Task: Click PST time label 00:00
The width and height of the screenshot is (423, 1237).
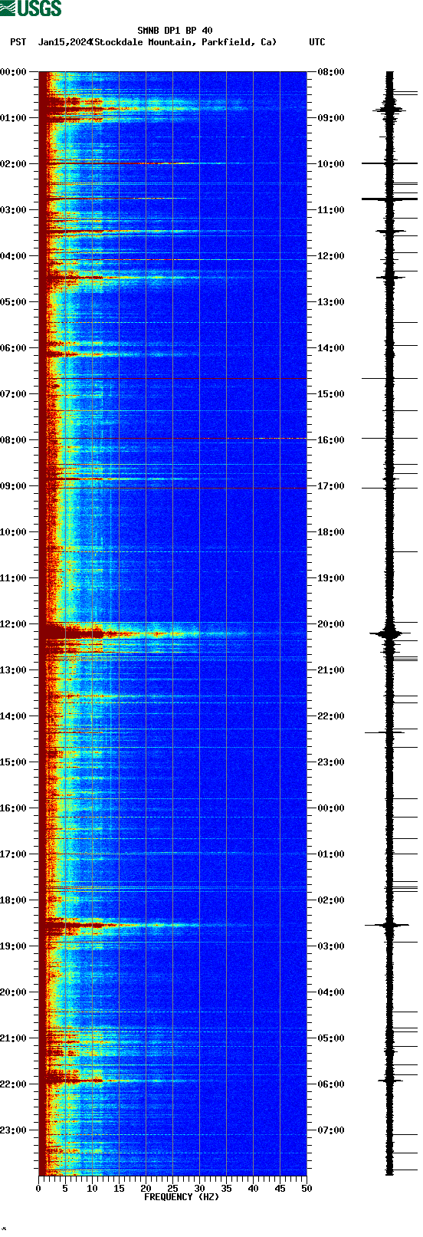Action: [x=13, y=72]
